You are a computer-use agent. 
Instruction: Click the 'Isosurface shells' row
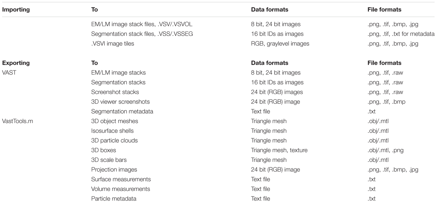coord(219,131)
